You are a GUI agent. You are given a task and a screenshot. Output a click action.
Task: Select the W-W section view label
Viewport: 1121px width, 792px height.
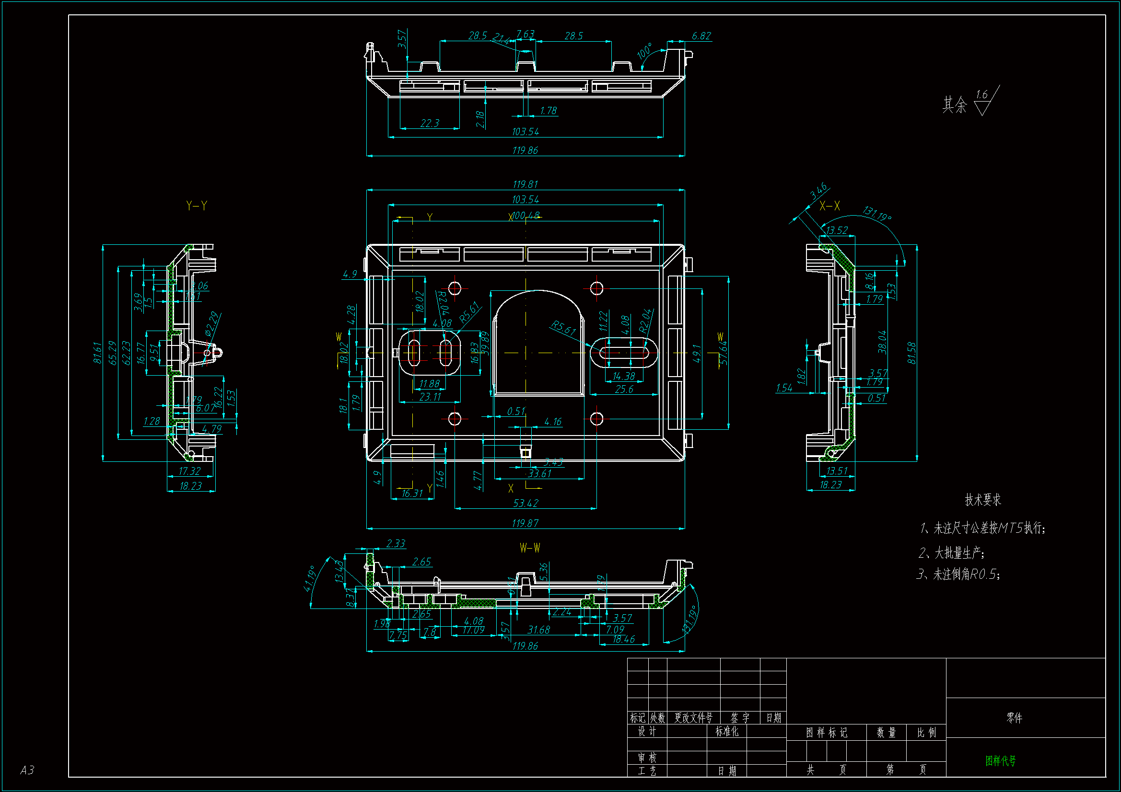point(529,548)
